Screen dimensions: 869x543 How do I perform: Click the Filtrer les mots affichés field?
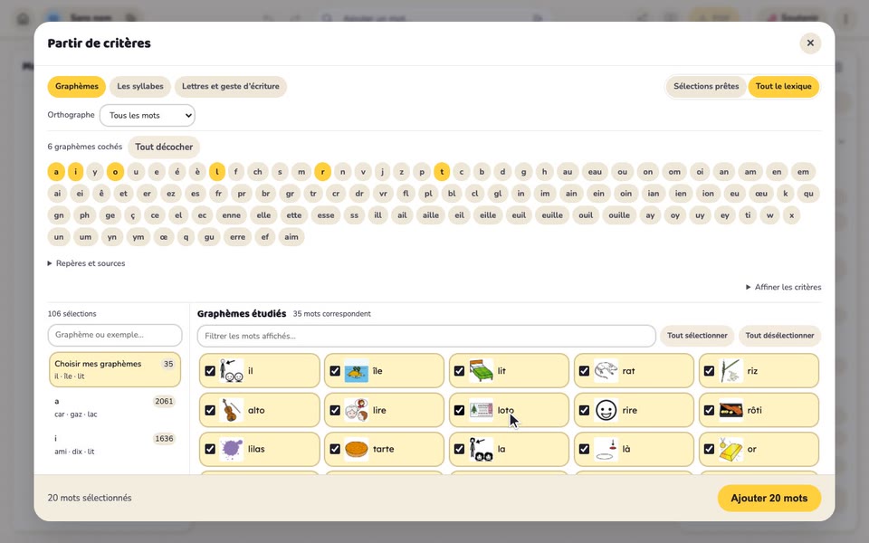[426, 336]
